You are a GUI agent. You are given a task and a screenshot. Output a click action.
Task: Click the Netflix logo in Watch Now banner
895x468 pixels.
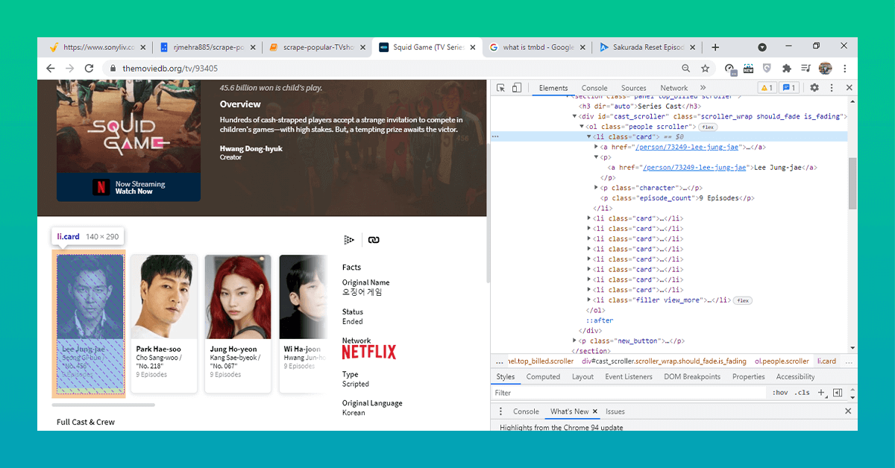tap(101, 187)
